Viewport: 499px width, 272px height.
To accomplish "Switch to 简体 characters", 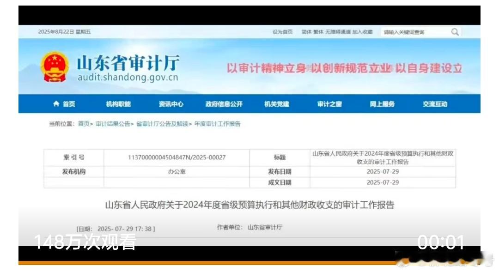I will (x=306, y=32).
